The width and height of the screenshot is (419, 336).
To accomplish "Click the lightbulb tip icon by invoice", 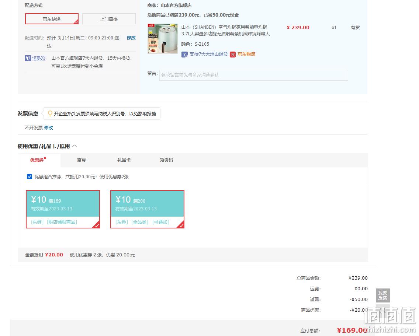I will coord(50,113).
